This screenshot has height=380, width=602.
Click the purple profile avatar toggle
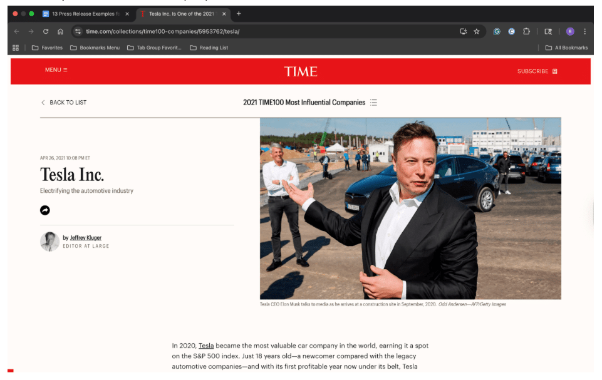570,31
